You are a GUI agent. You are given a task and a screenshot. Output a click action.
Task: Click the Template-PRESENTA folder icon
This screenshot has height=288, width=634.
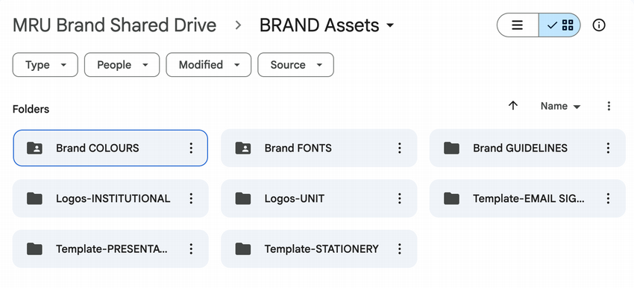[35, 248]
